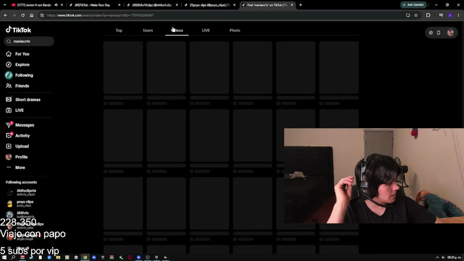Open Windows taskbar search

click(x=13, y=257)
